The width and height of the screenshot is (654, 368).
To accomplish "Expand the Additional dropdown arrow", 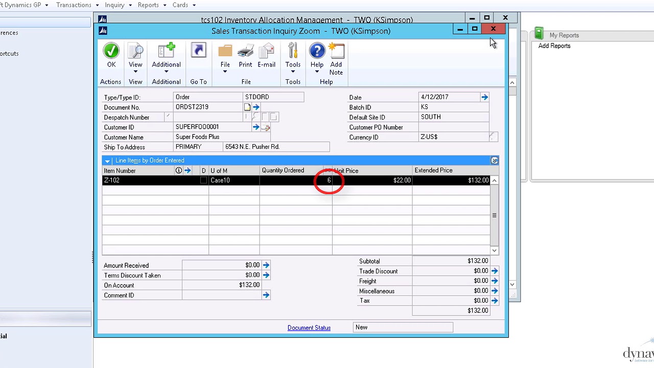I will tap(166, 72).
